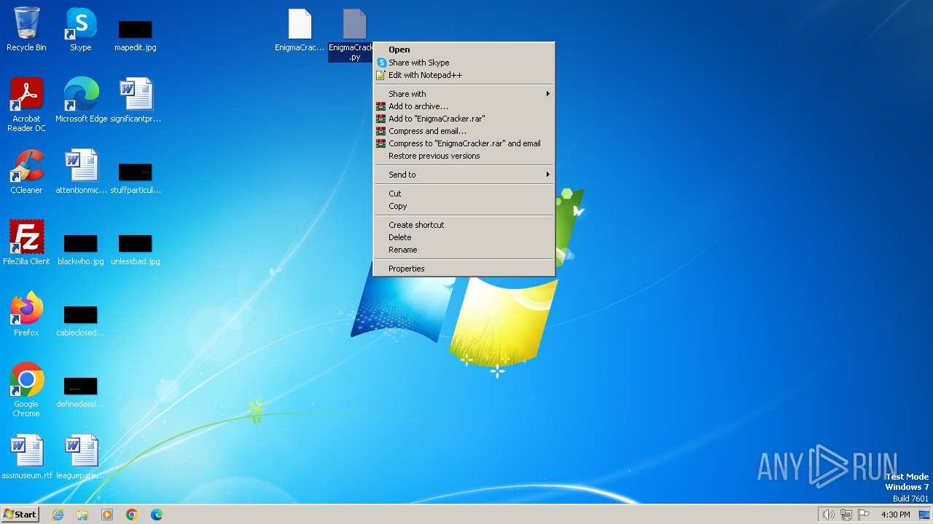Select the Skype desktop shortcut
The height and width of the screenshot is (524, 933).
(81, 29)
